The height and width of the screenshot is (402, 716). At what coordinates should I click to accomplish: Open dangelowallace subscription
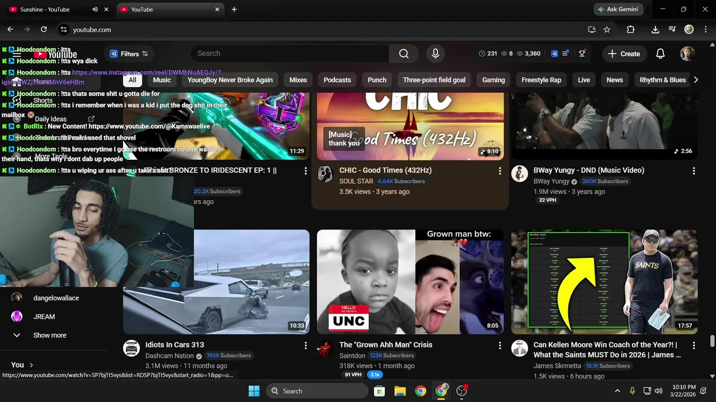[56, 298]
